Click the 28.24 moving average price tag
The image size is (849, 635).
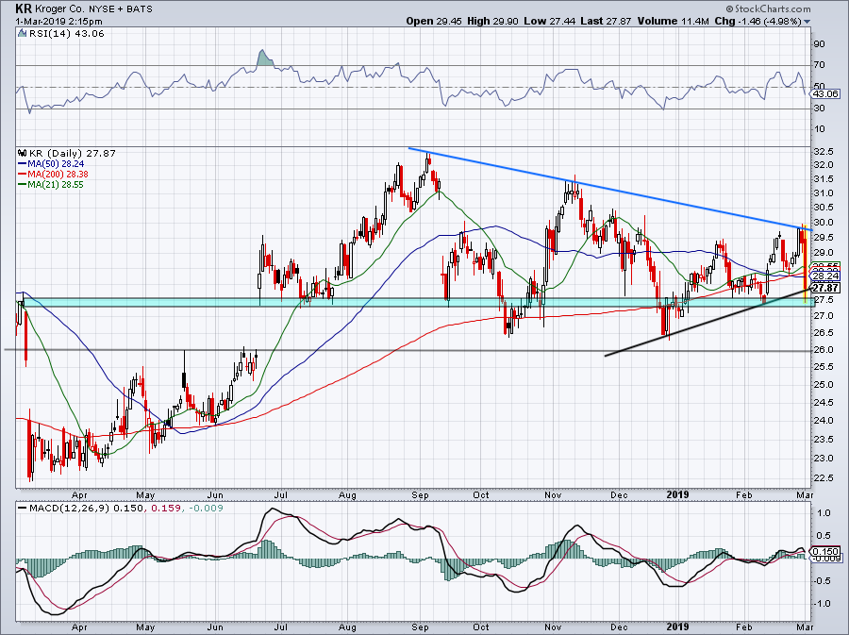coord(825,276)
